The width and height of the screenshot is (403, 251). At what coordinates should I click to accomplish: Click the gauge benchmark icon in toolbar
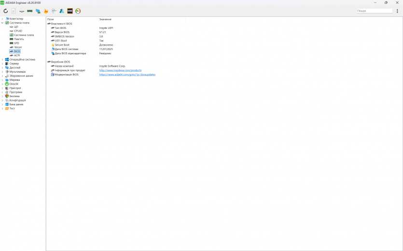78,11
